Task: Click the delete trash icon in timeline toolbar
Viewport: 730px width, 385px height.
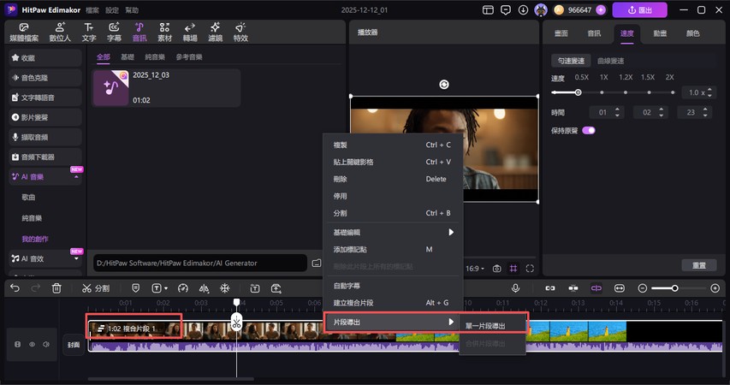Action: (56, 288)
